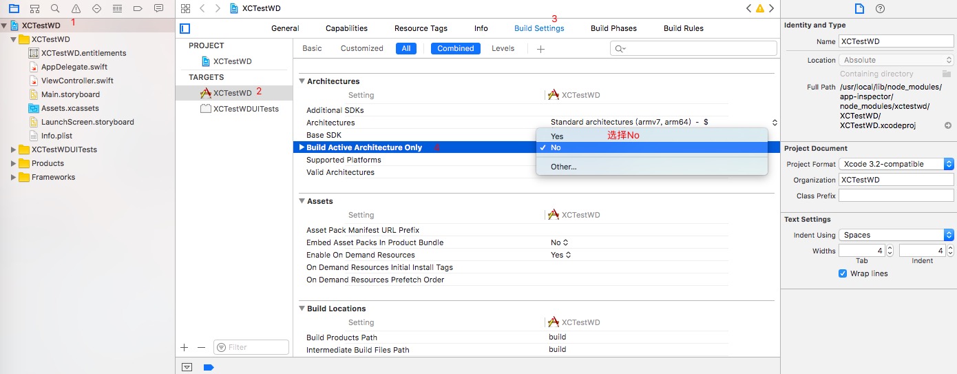The width and height of the screenshot is (957, 374).
Task: Expand the Frameworks folder
Action: (13, 177)
